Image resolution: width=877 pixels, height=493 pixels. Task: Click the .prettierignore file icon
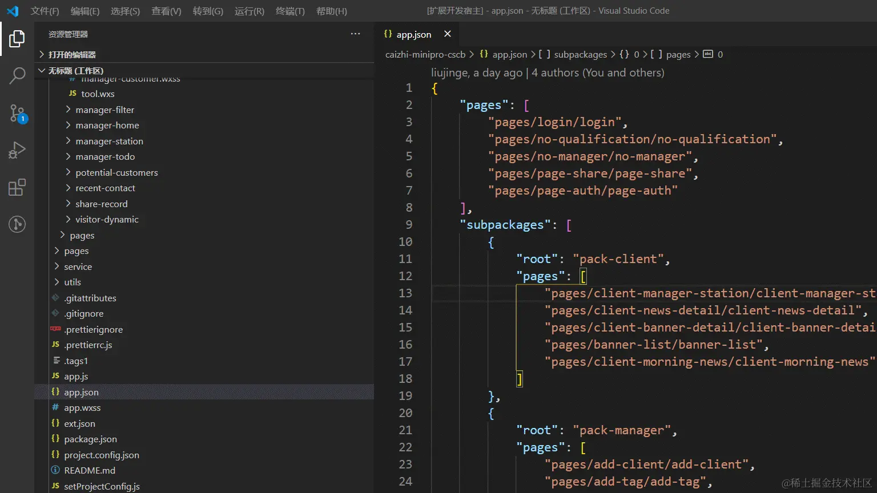coord(55,329)
